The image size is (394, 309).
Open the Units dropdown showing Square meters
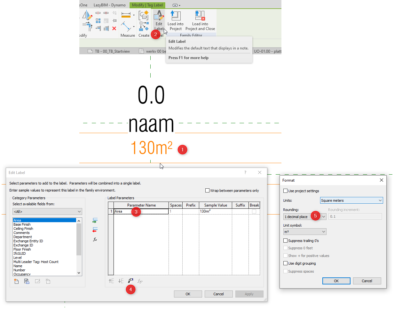click(x=351, y=200)
